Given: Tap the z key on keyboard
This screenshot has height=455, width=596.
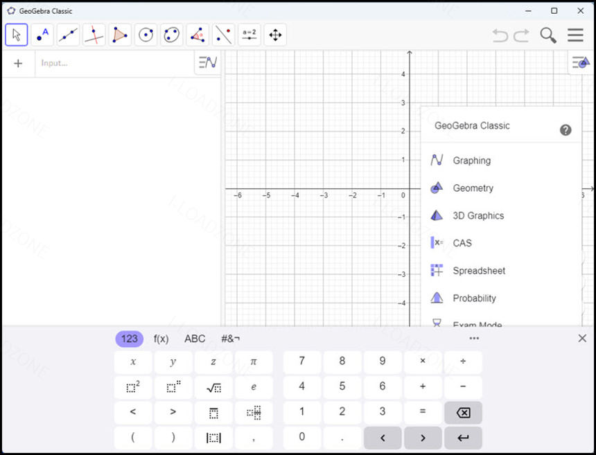Looking at the screenshot, I should click(x=213, y=362).
